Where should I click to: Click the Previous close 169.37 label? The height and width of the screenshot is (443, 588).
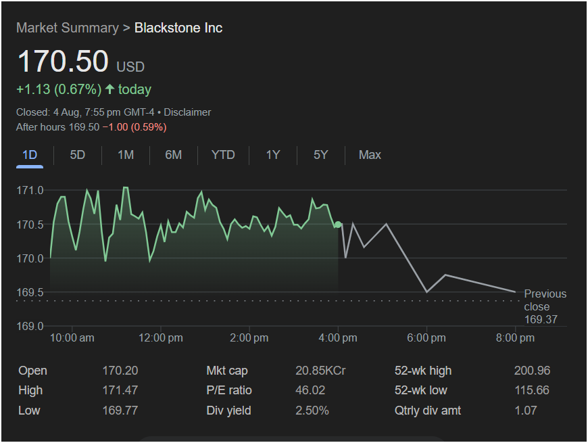(x=545, y=306)
